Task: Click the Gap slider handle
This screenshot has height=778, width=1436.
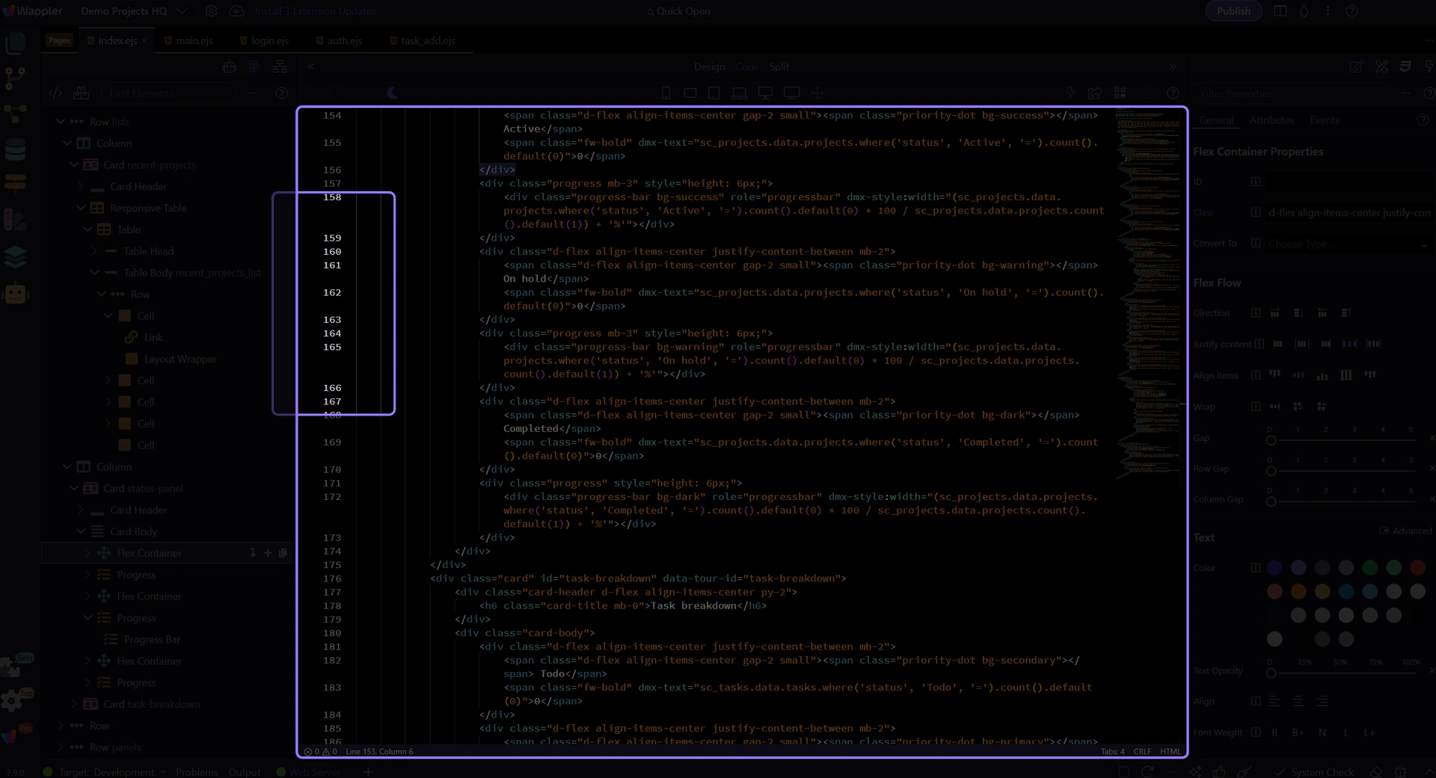Action: click(1271, 440)
